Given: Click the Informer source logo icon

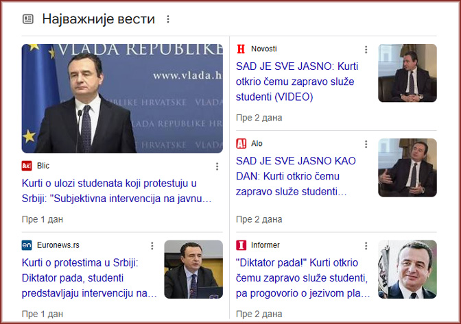Looking at the screenshot, I should tap(241, 245).
